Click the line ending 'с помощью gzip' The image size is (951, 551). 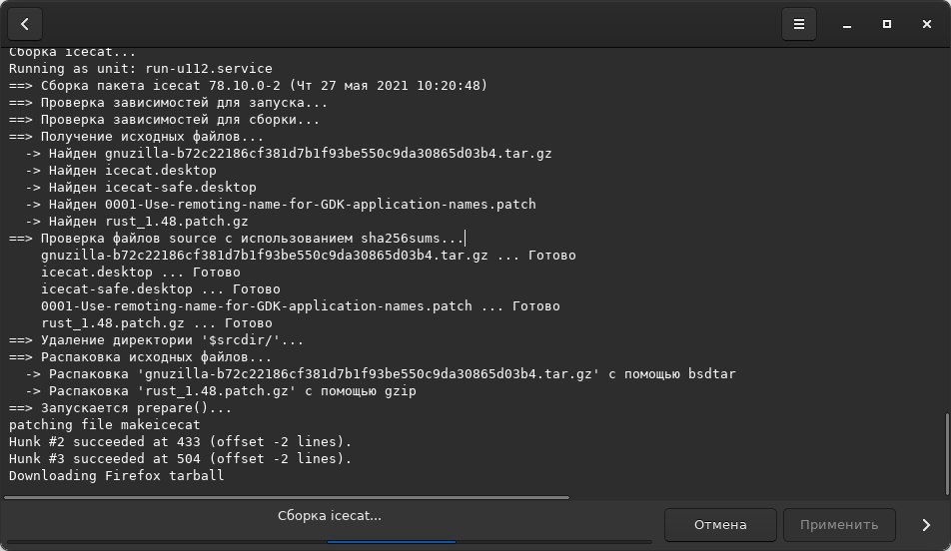[x=221, y=391]
